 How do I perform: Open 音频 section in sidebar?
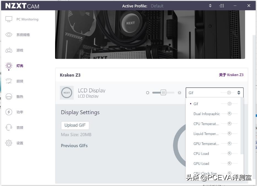pyautogui.click(x=20, y=127)
